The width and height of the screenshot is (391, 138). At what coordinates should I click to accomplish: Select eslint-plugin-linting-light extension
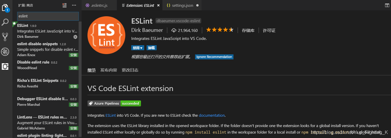(x=46, y=135)
